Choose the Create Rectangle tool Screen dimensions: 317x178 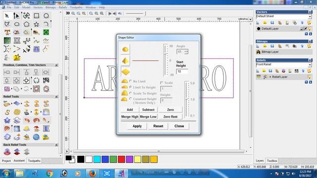point(36,16)
